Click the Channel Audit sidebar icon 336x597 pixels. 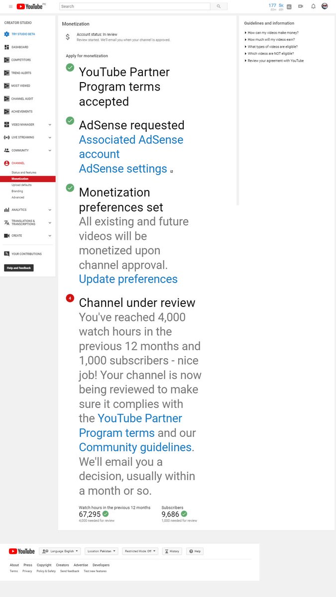[6, 99]
